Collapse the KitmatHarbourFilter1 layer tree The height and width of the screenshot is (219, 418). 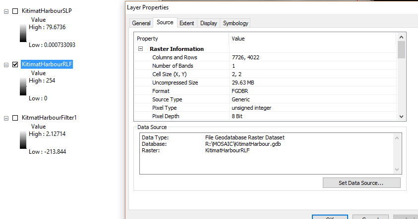click(6, 118)
